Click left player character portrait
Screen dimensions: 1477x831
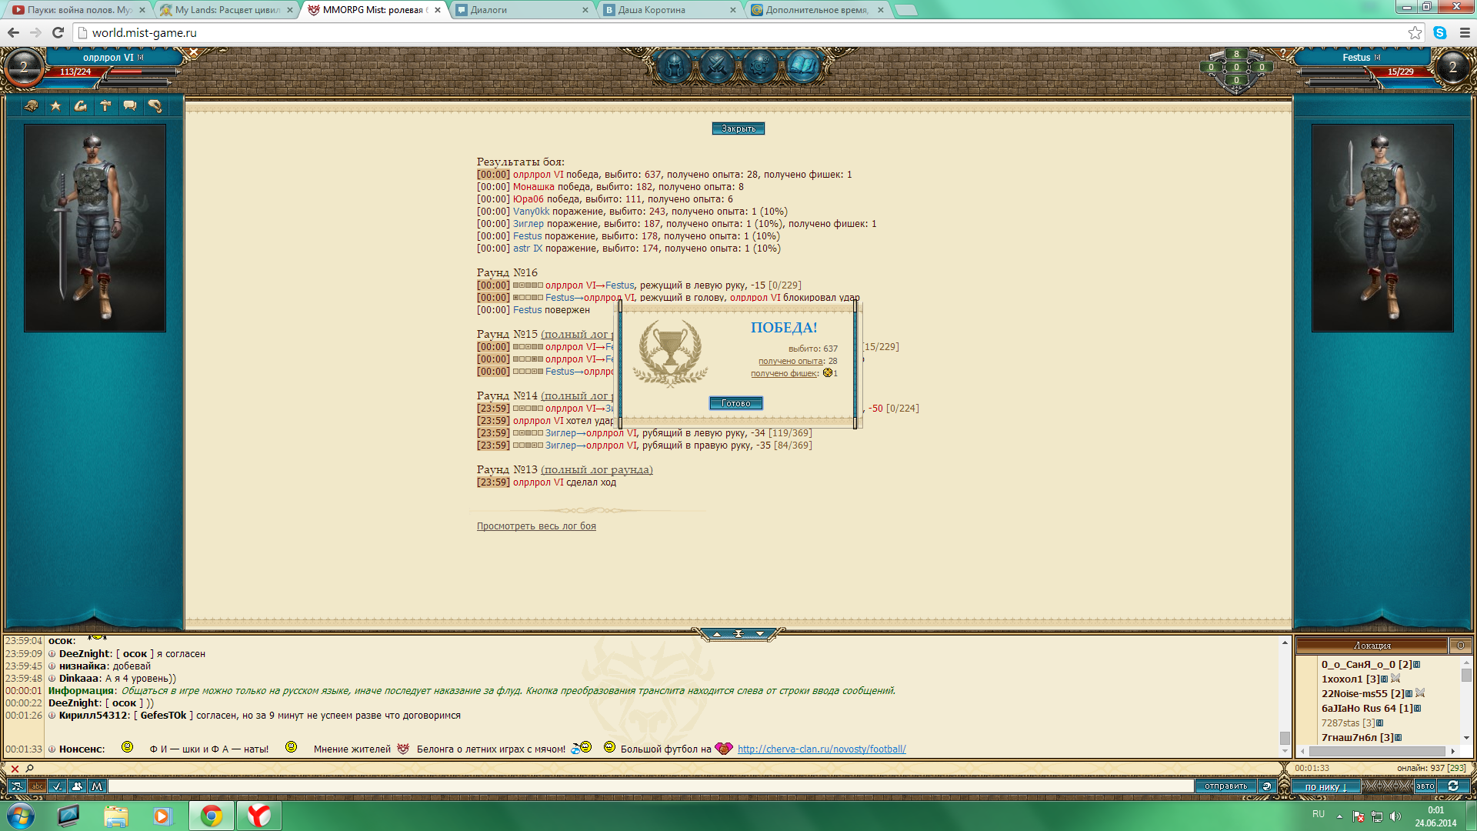95,228
